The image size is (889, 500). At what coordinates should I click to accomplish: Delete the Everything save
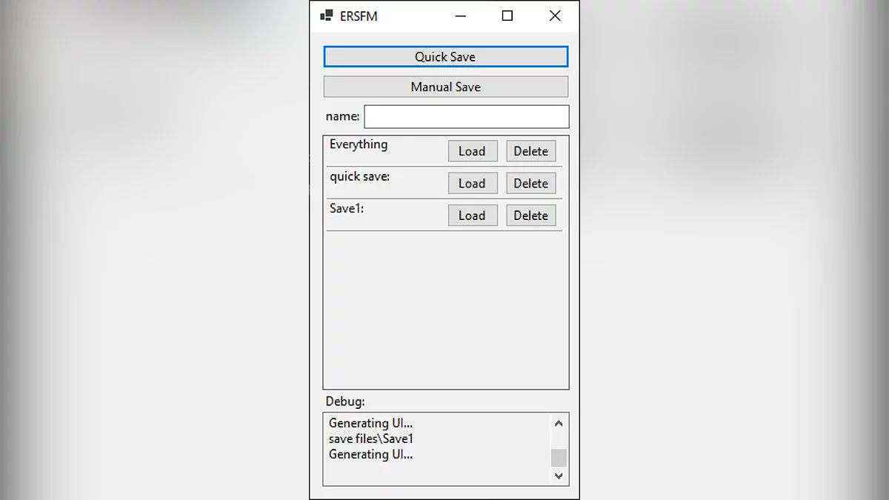click(530, 151)
